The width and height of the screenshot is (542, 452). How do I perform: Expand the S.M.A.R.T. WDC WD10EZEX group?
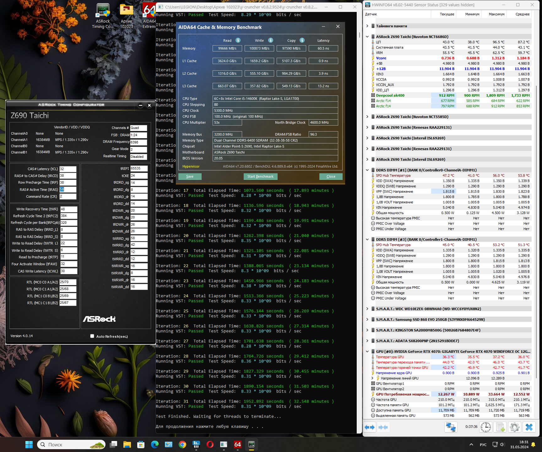pyautogui.click(x=367, y=309)
